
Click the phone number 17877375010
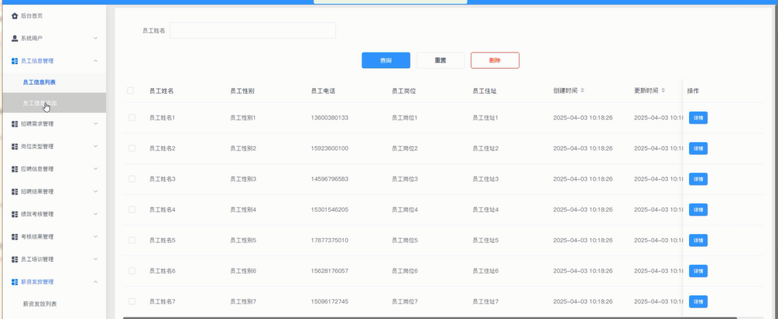[330, 240]
